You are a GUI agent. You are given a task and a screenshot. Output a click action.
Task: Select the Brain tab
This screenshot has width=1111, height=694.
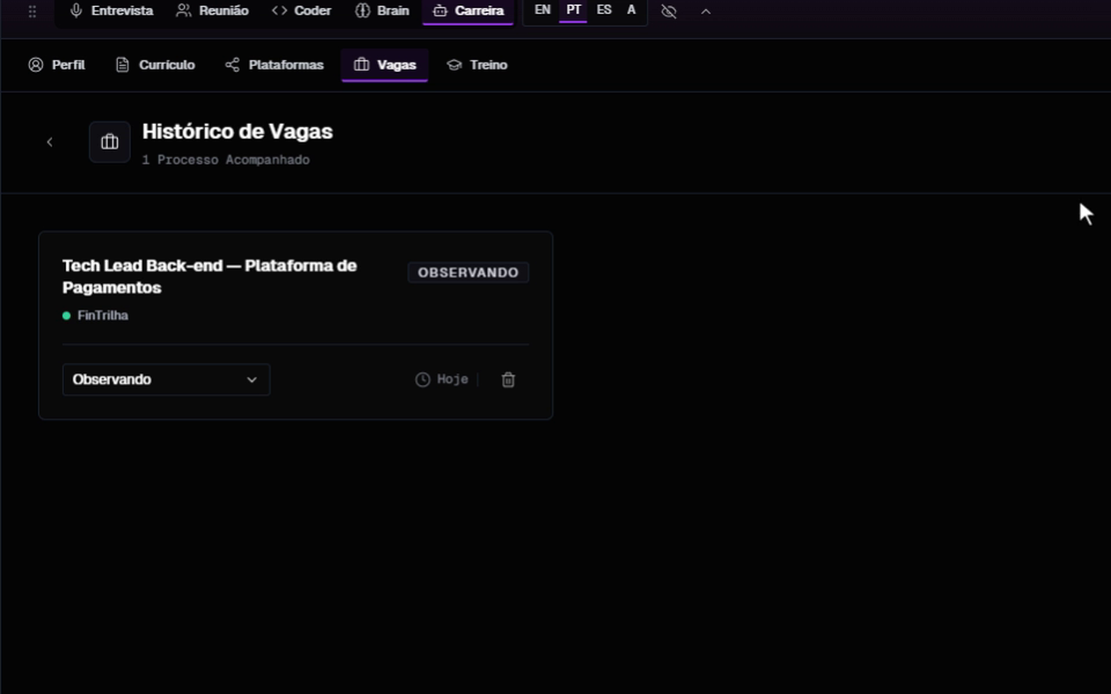pos(382,11)
